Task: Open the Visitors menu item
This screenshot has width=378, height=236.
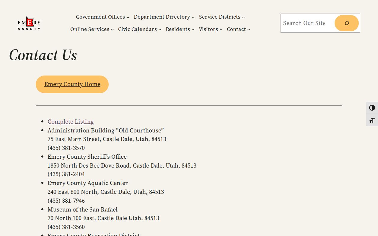Action: pyautogui.click(x=208, y=29)
